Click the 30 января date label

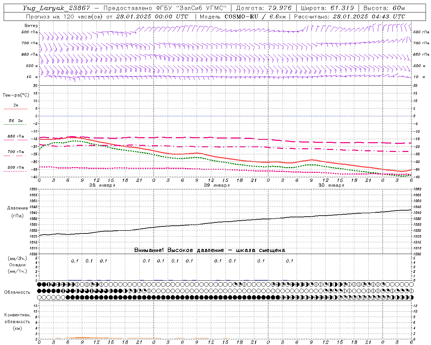tap(331, 185)
